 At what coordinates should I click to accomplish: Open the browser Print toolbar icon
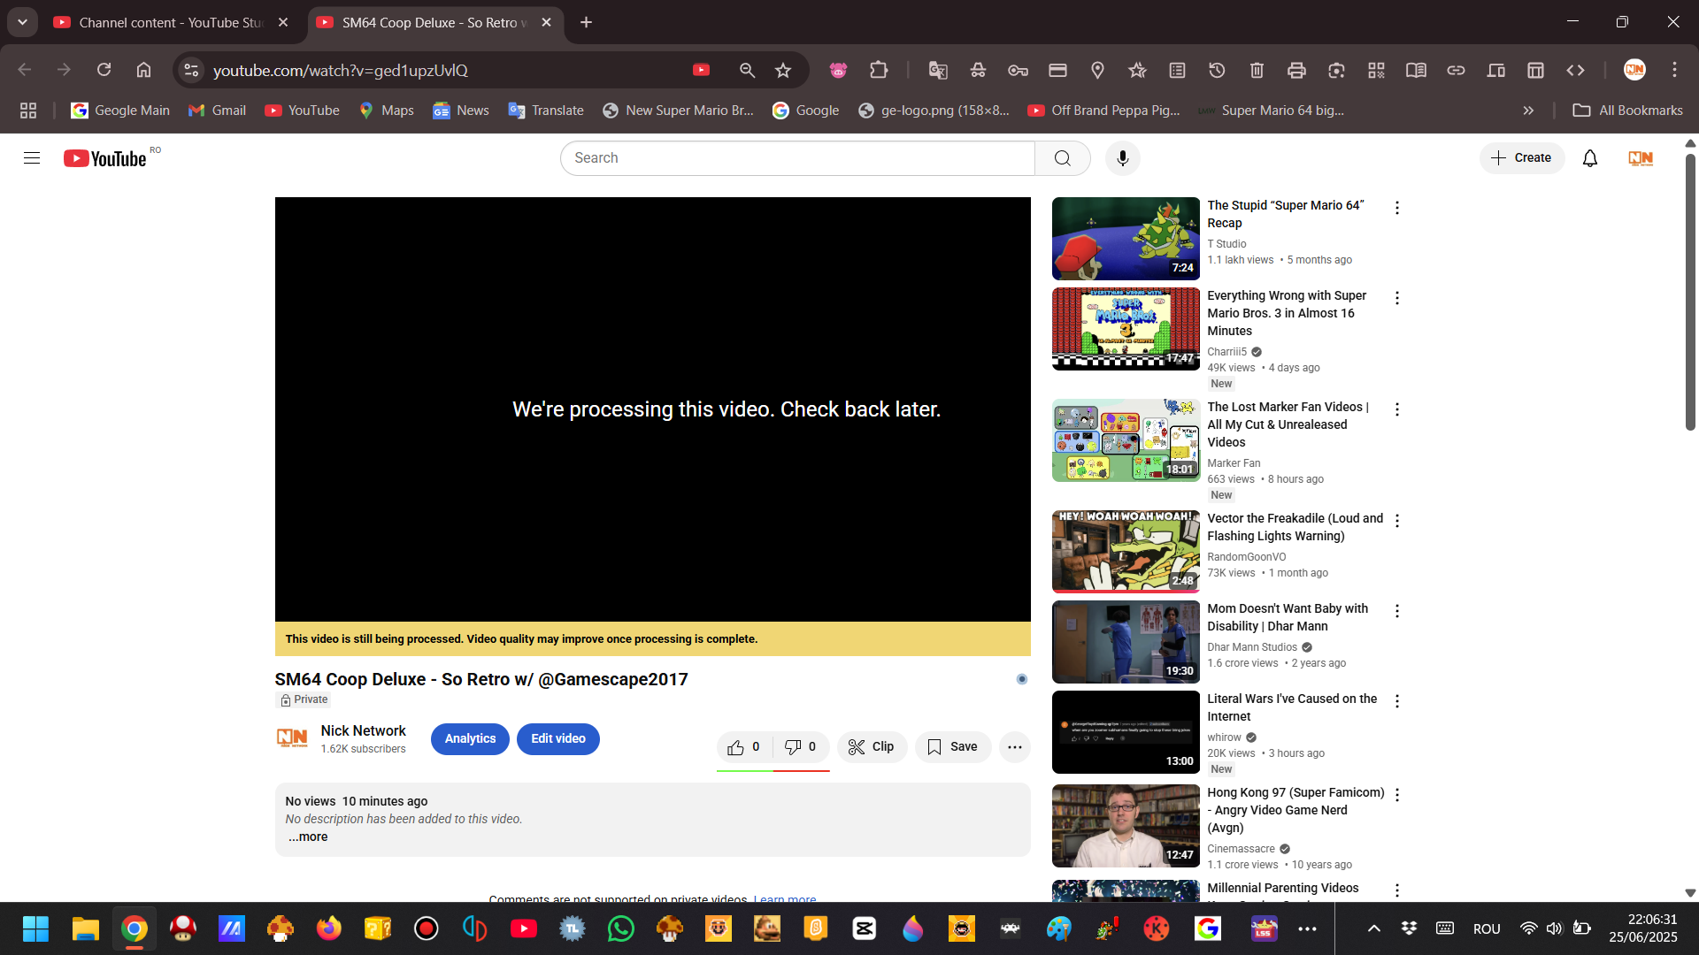click(x=1296, y=70)
